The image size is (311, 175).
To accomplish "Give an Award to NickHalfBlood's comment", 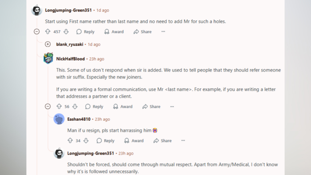I will pyautogui.click(x=123, y=107).
